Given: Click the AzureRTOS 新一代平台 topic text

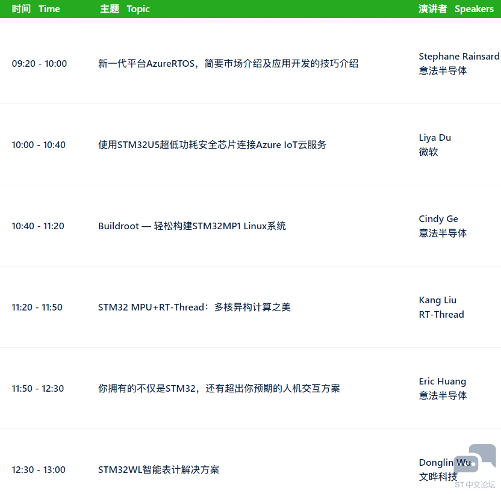Looking at the screenshot, I should coord(228,64).
